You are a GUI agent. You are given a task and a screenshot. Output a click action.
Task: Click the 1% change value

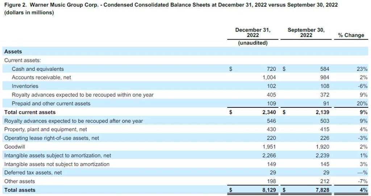(x=364, y=155)
